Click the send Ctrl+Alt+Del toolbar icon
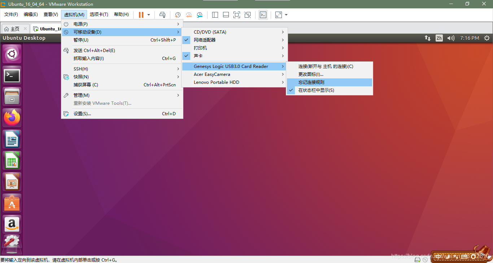The width and height of the screenshot is (493, 263). [163, 15]
